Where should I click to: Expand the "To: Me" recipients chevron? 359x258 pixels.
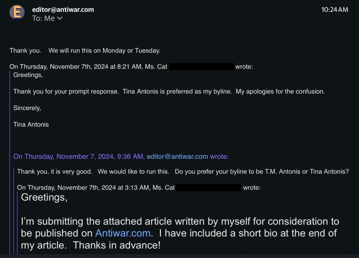click(x=59, y=19)
